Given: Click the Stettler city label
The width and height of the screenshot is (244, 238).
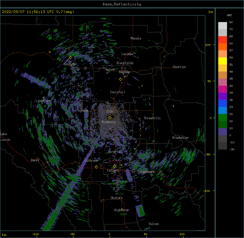Looking at the screenshot, I should (179, 67).
